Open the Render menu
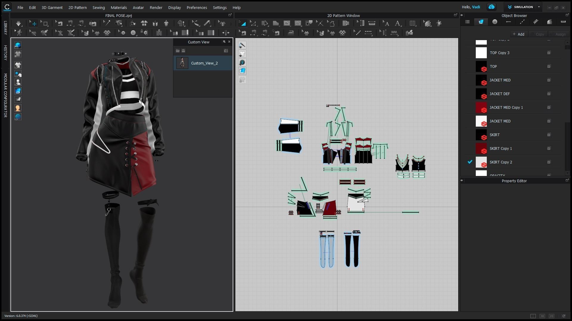Screen dimensions: 572x321 (156, 7)
